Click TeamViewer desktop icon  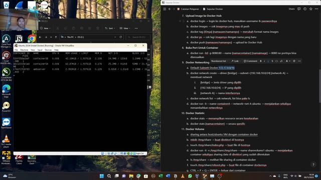point(6,123)
